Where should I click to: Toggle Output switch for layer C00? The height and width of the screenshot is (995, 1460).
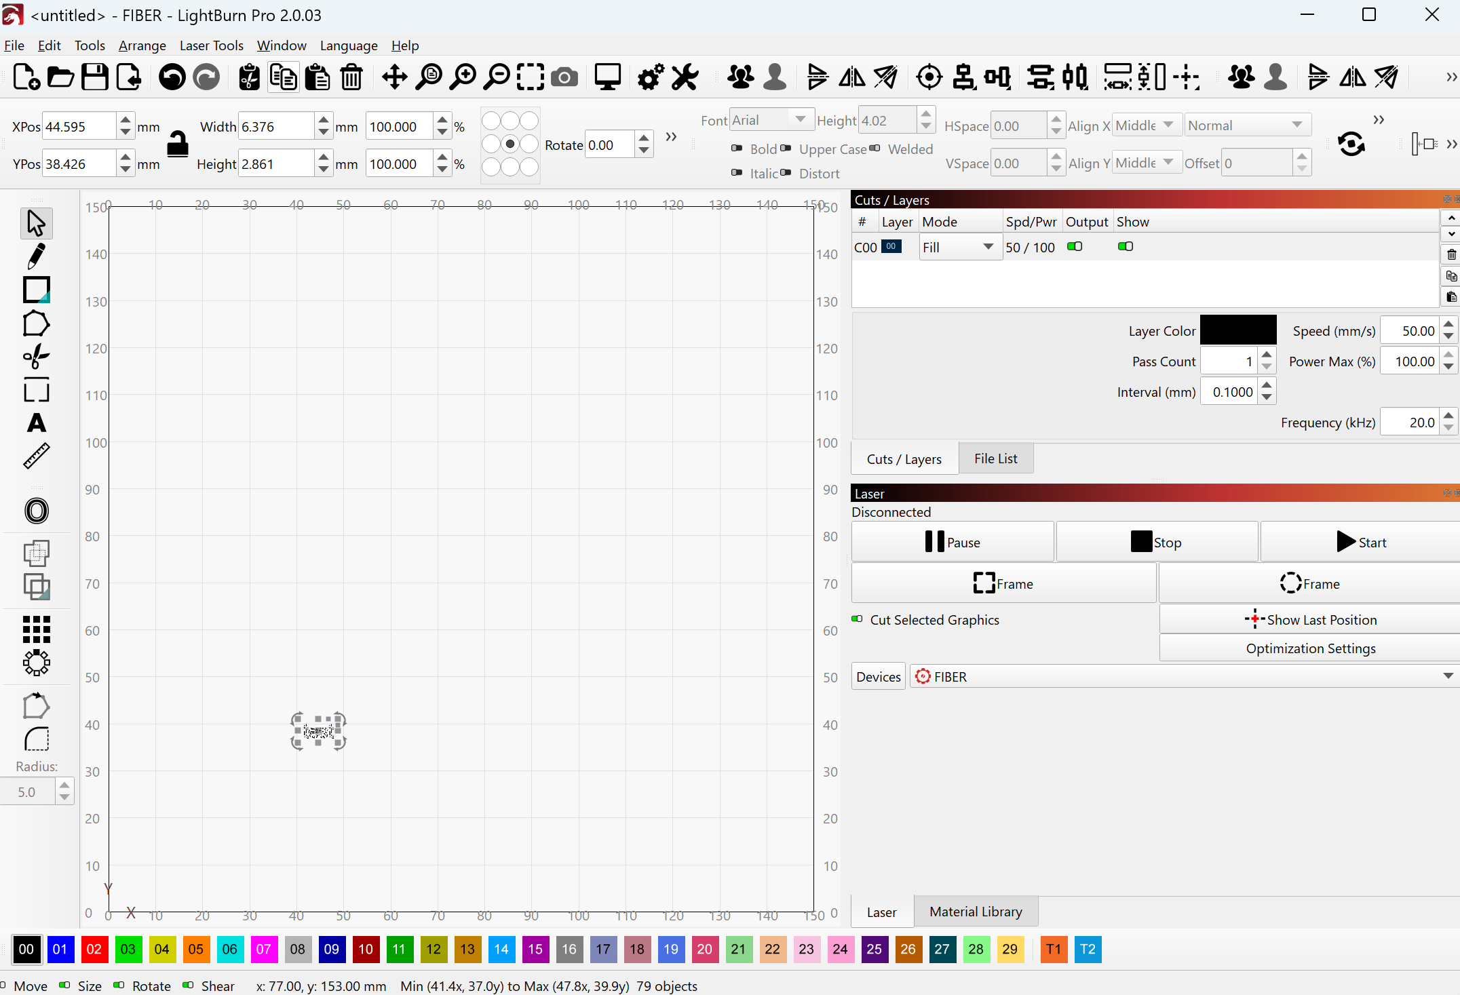(1075, 246)
